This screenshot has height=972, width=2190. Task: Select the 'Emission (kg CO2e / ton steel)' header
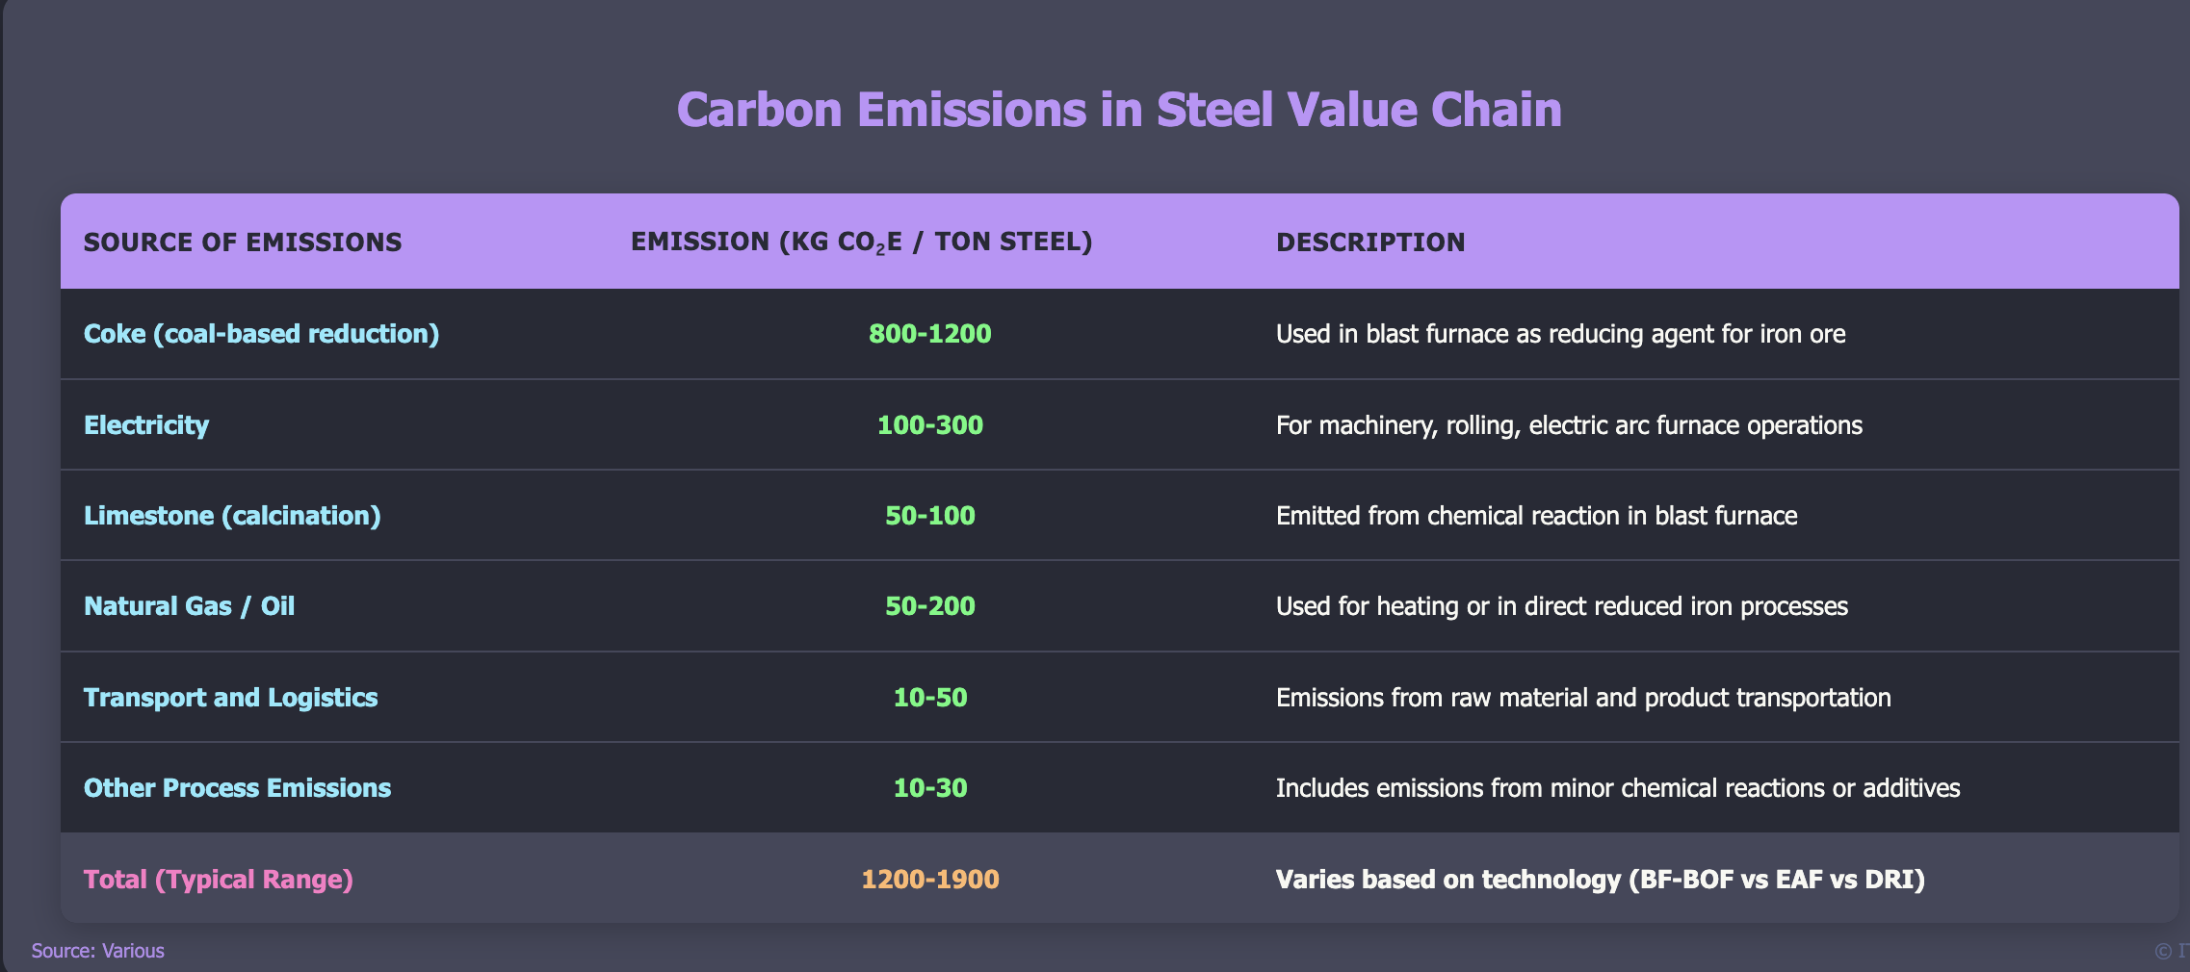[862, 242]
